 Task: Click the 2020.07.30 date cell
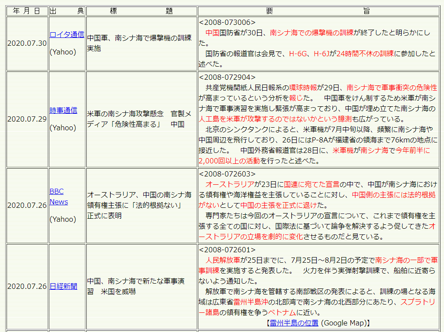pyautogui.click(x=27, y=43)
